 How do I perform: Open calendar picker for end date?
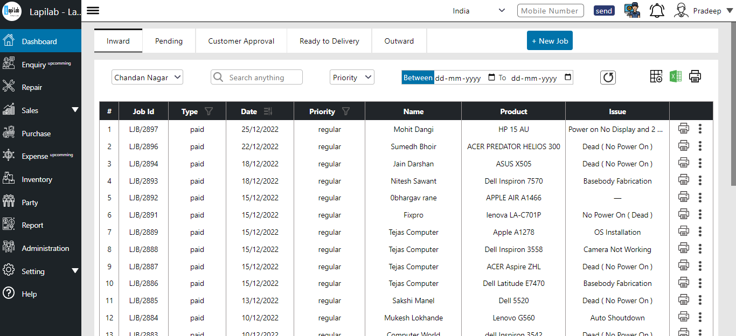click(x=568, y=78)
